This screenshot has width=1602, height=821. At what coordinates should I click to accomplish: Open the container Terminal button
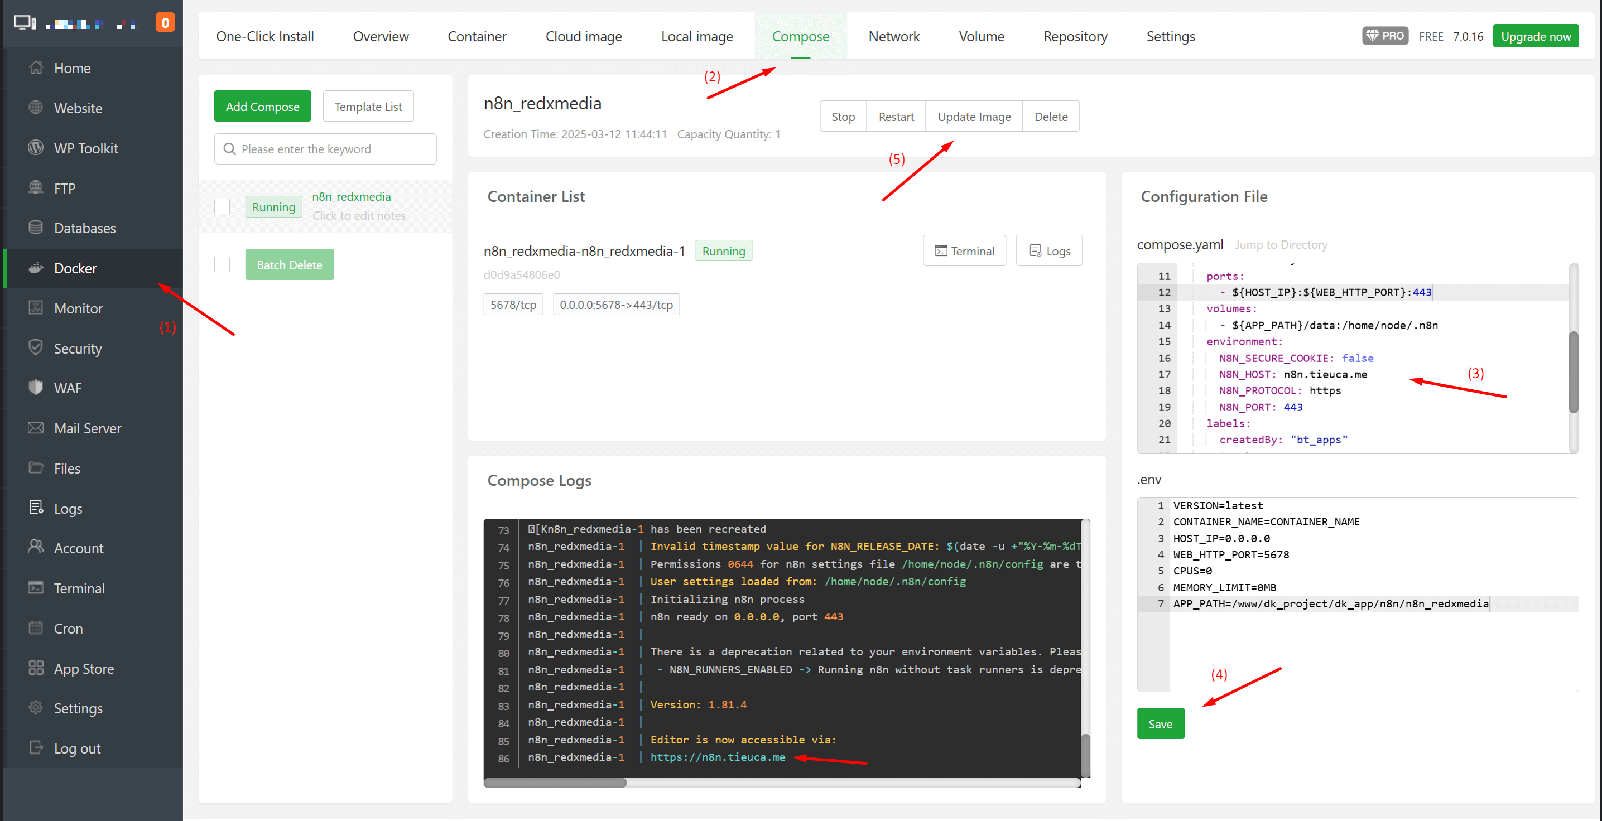point(965,250)
